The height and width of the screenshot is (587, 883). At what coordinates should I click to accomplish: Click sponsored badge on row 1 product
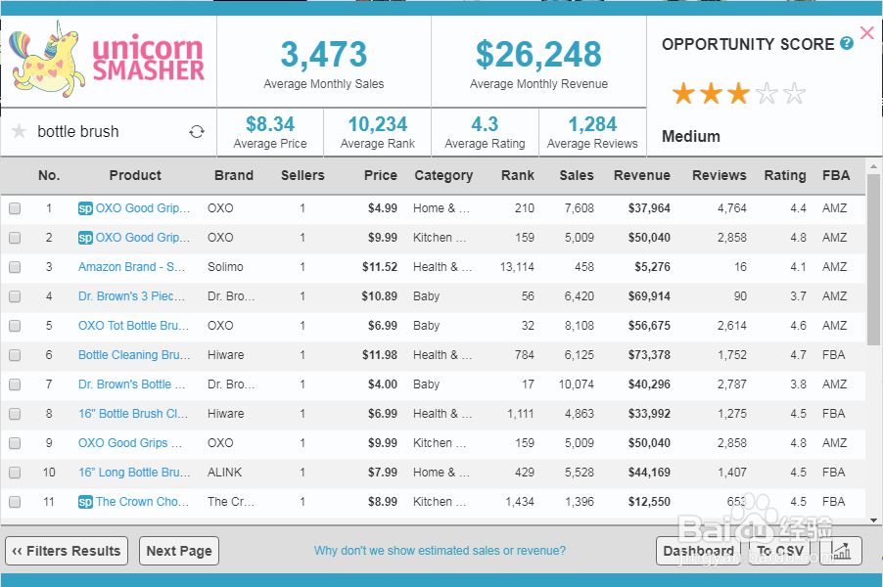point(85,208)
